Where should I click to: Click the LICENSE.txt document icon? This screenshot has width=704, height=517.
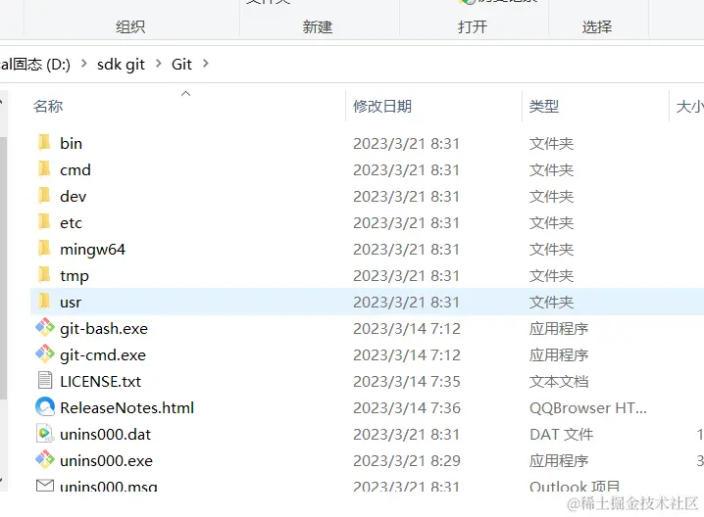(x=44, y=381)
